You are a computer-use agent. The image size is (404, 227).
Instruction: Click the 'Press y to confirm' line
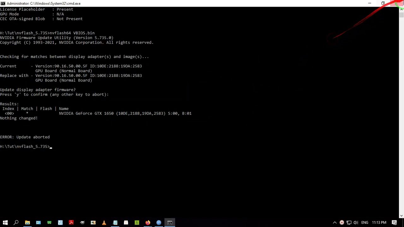point(54,94)
